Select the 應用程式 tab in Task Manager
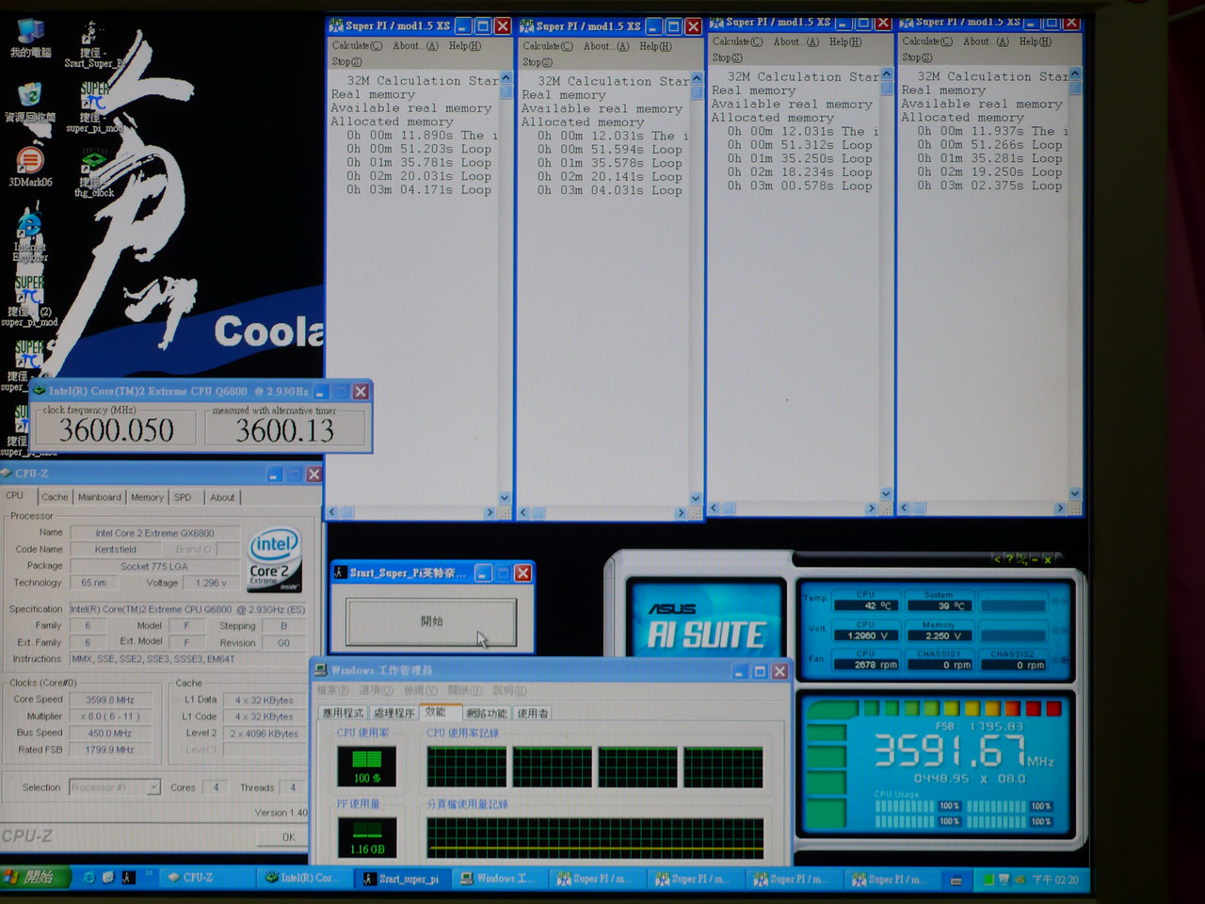Viewport: 1205px width, 904px height. click(343, 713)
